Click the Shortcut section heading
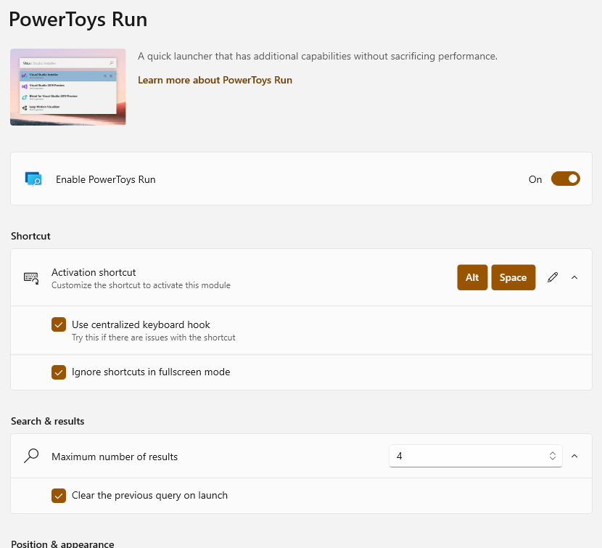 pos(30,236)
